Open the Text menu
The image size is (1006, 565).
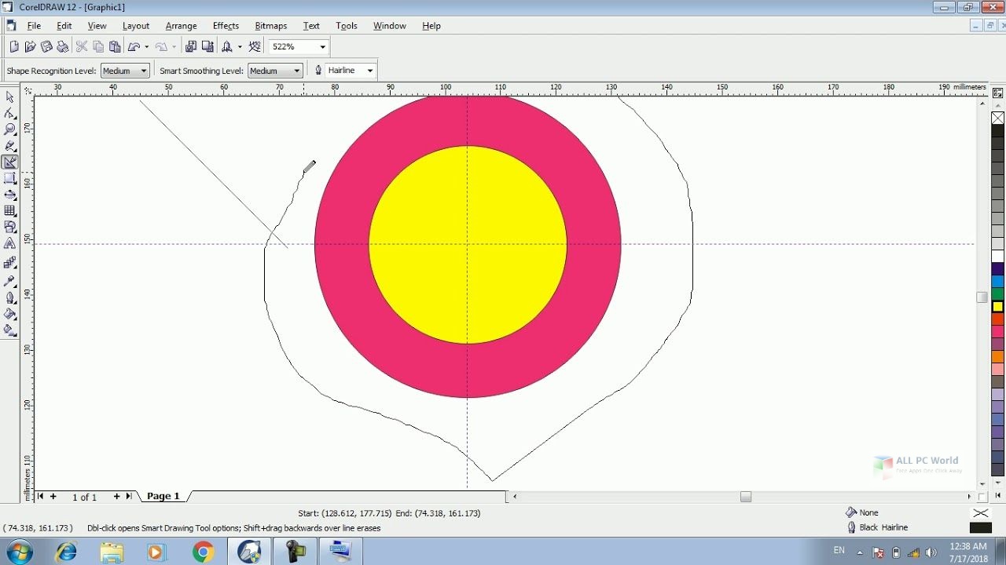tap(311, 26)
